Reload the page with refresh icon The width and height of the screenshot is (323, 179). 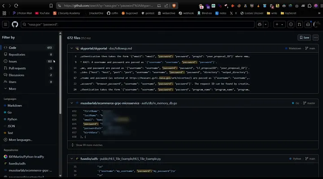[16, 6]
